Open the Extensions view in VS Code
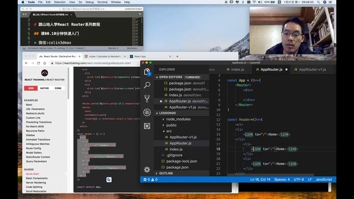Viewport: 354px width, 199px height. point(147,126)
